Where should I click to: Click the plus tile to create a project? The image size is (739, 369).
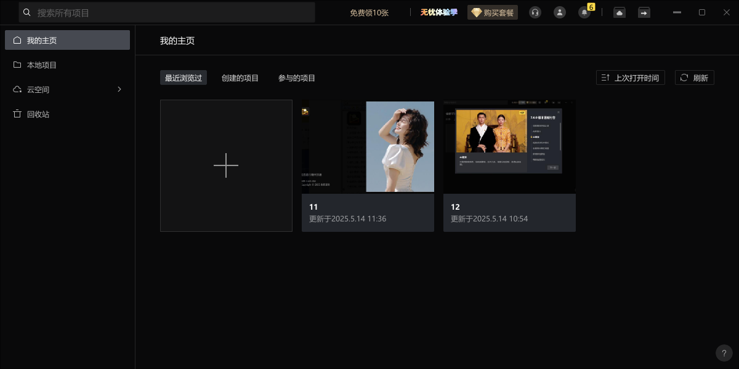point(226,165)
